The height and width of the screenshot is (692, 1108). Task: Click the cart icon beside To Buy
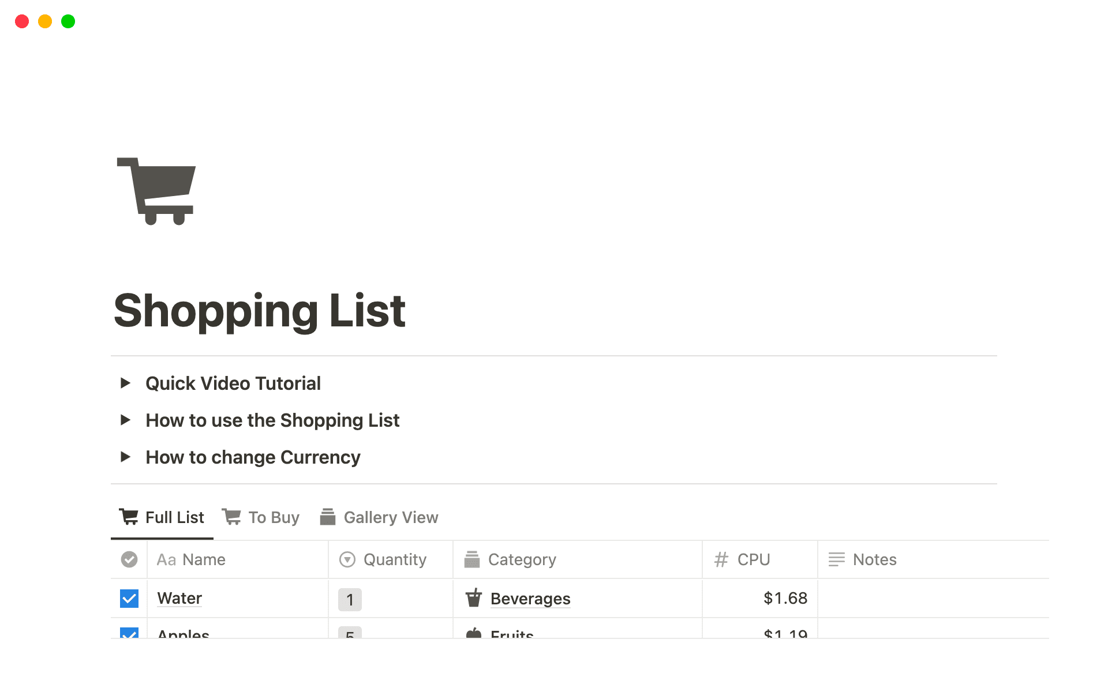tap(231, 516)
